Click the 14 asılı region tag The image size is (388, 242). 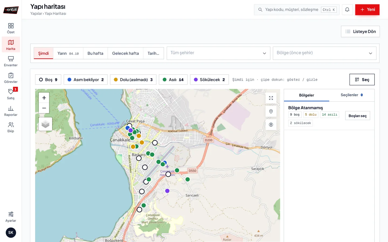[330, 115]
